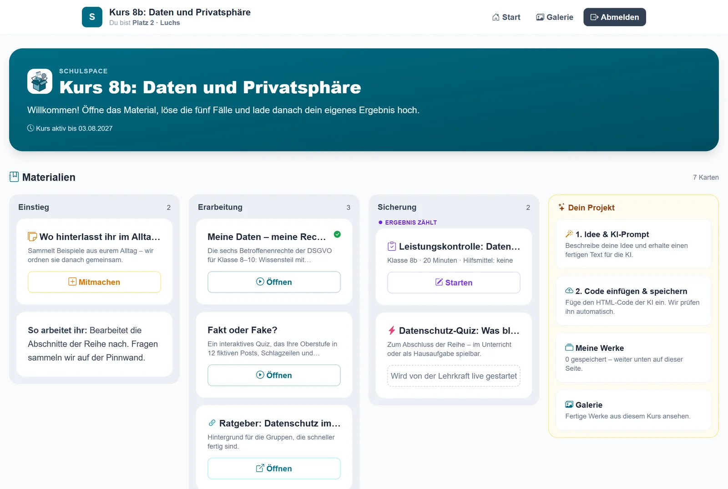728x489 pixels.
Task: Click the box icon beside Meine Werke
Action: (x=569, y=348)
